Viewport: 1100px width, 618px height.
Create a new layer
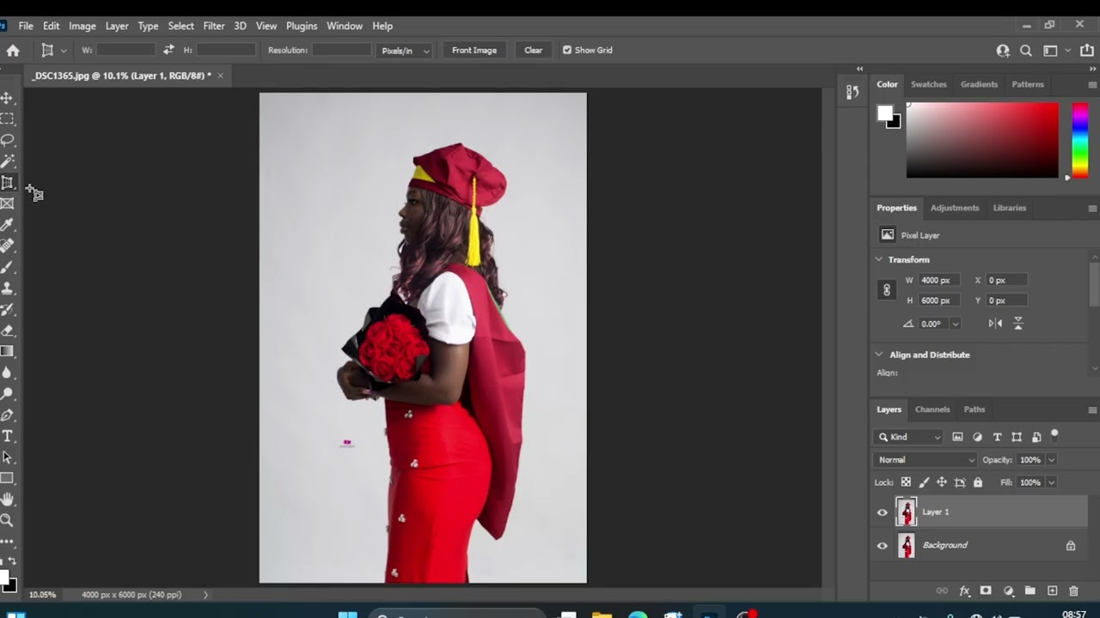[1052, 591]
